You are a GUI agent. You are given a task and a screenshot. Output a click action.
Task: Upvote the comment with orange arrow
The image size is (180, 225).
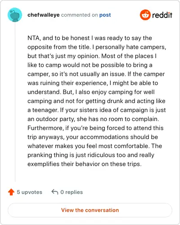coord(11,192)
